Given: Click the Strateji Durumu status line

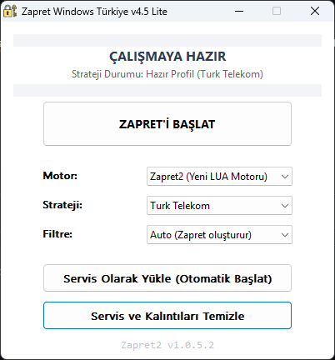Looking at the screenshot, I should coord(167,74).
